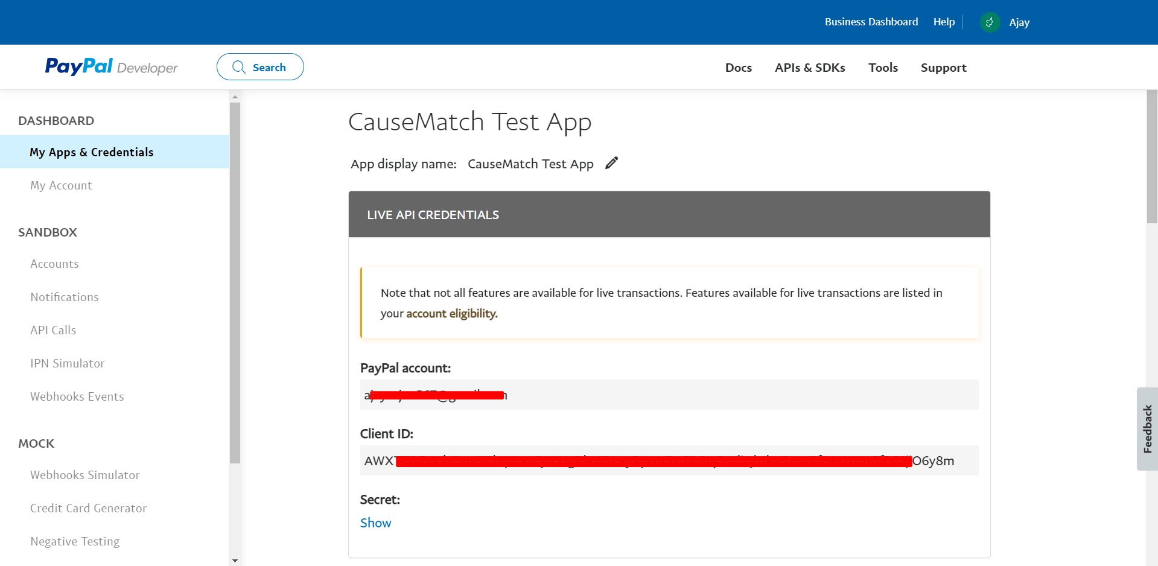This screenshot has height=566, width=1158.
Task: Click the MOCK section heading
Action: [x=36, y=444]
